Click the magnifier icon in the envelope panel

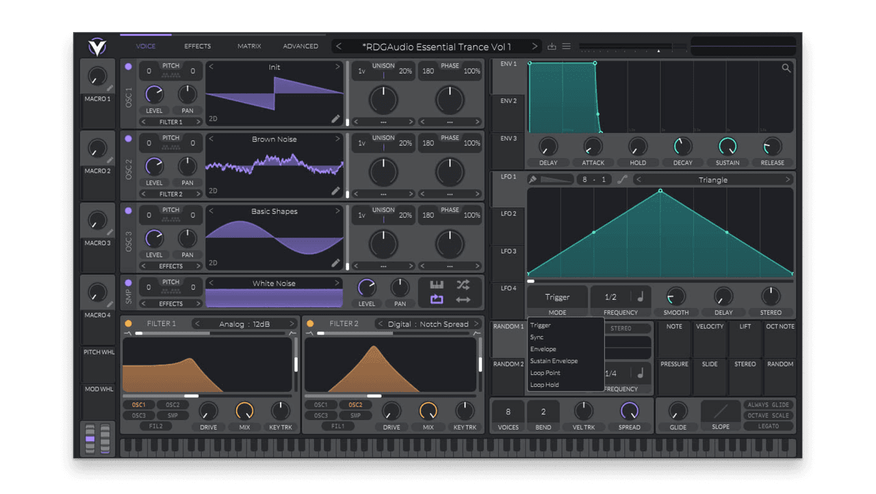(x=786, y=68)
